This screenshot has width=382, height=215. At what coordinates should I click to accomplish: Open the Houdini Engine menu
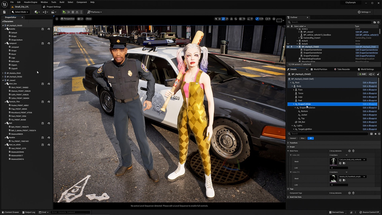click(x=30, y=2)
